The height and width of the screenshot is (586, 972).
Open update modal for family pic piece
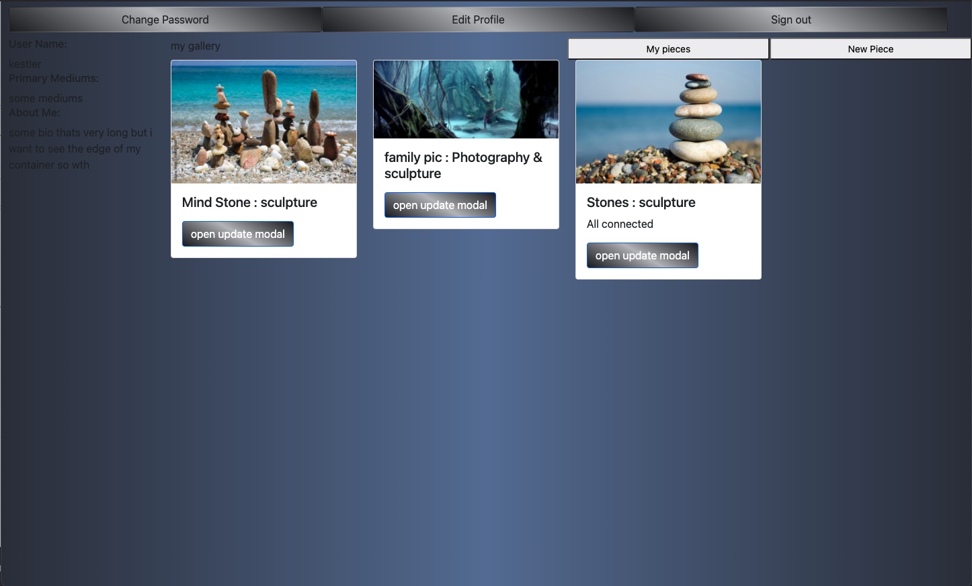coord(440,204)
